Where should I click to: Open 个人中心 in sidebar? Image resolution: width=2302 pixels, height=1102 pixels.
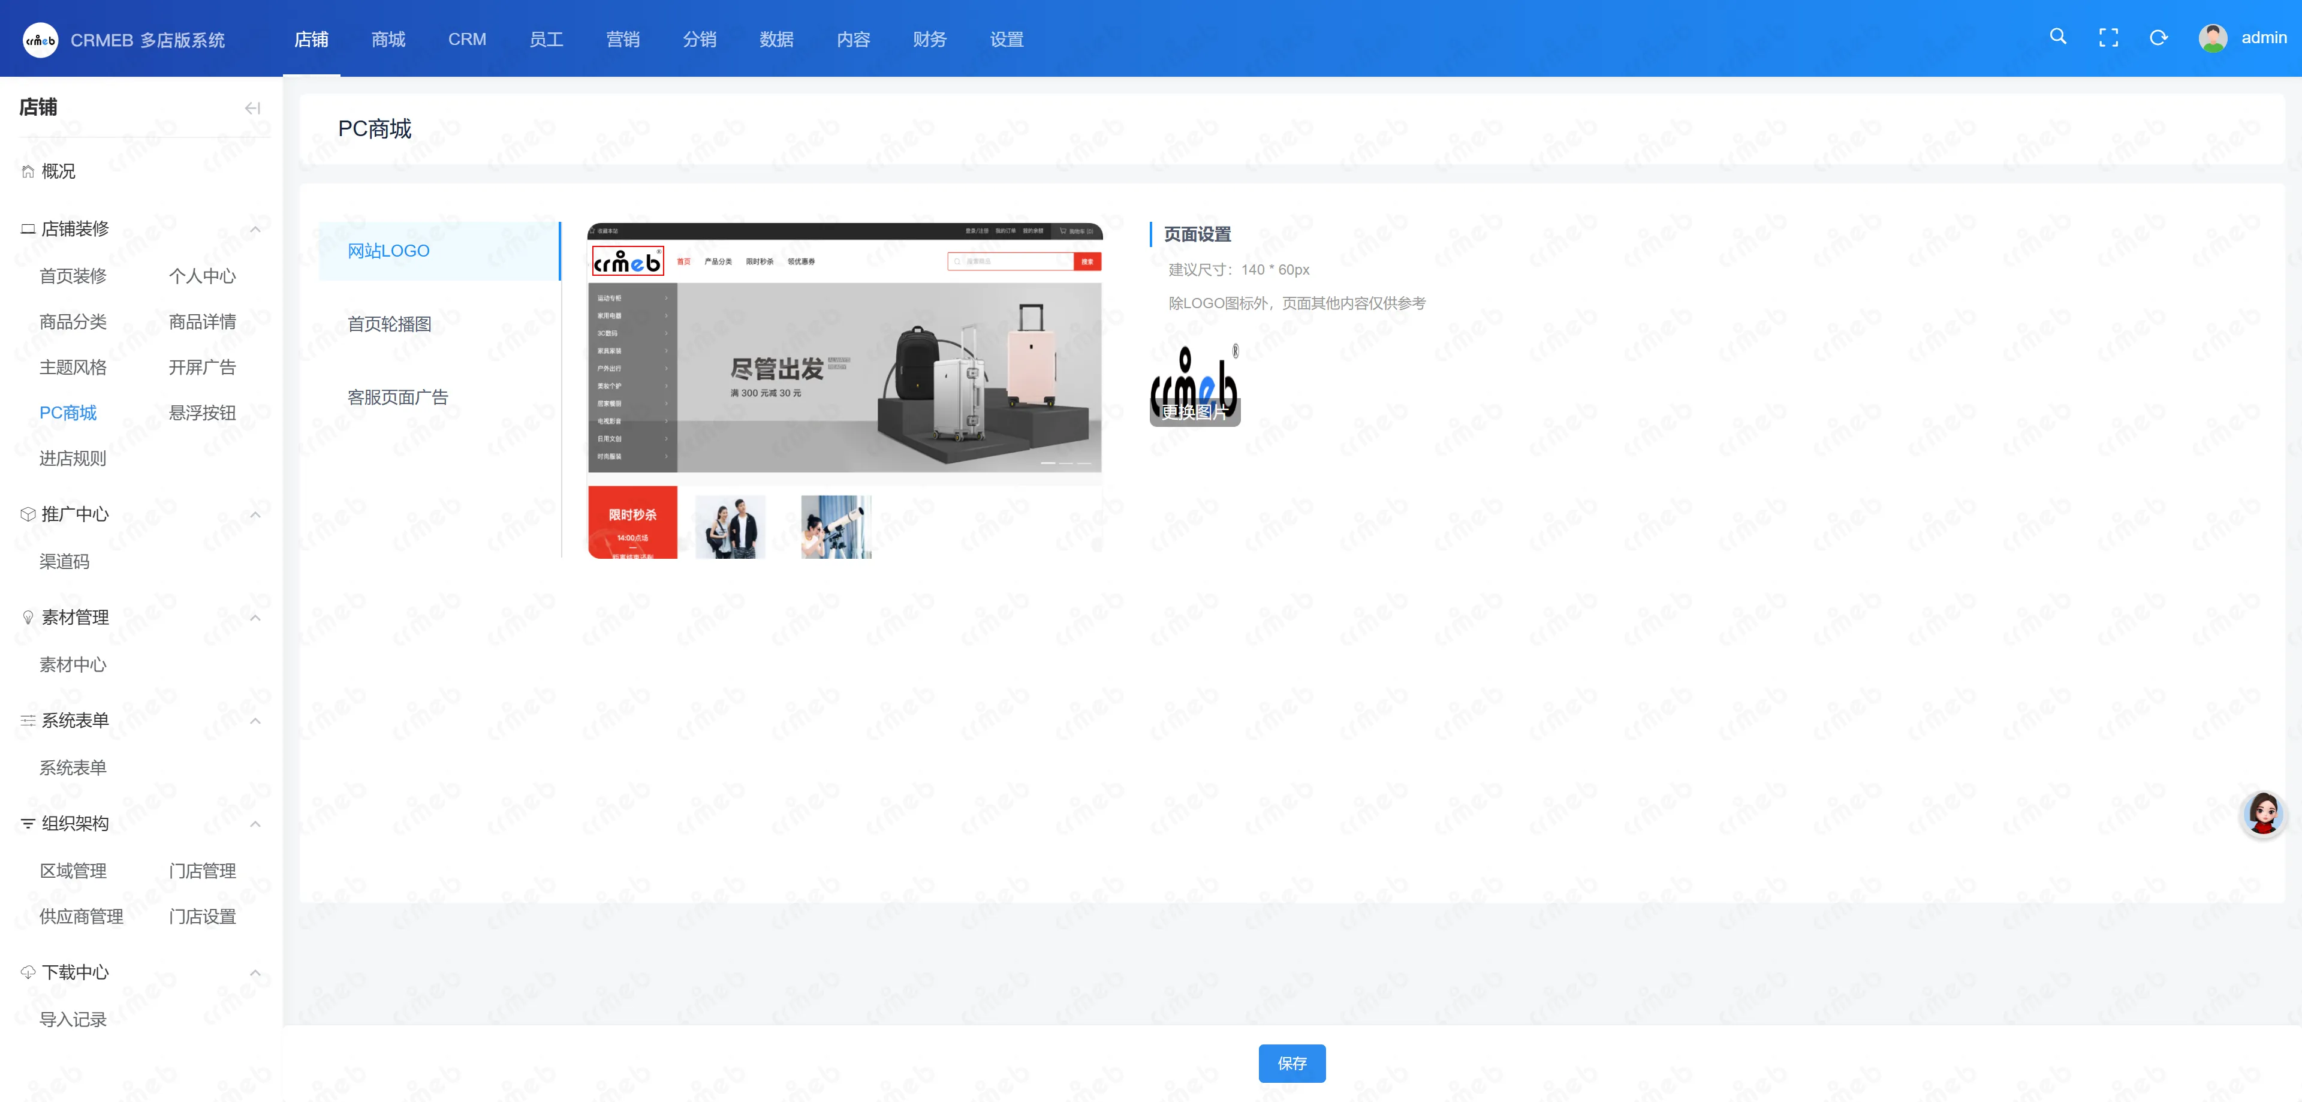(x=203, y=276)
